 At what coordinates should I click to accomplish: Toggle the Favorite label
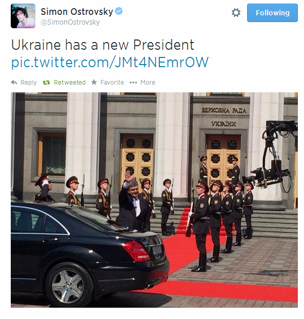pyautogui.click(x=112, y=83)
